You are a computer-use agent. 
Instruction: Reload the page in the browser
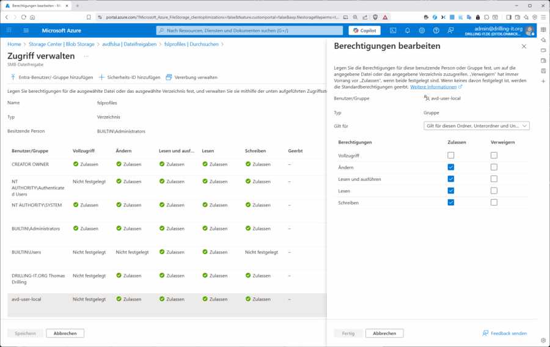[x=23, y=17]
